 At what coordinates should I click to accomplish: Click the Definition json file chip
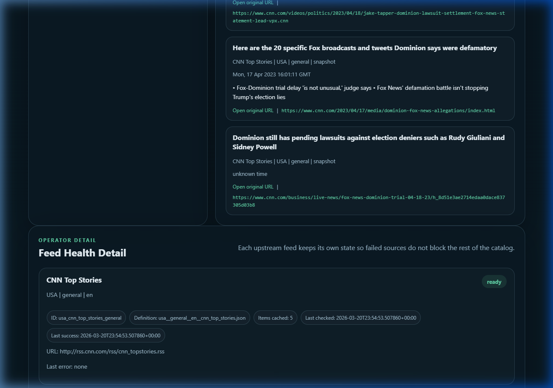pyautogui.click(x=190, y=318)
